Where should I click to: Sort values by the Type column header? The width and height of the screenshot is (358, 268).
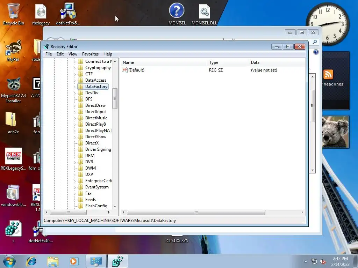click(x=228, y=62)
